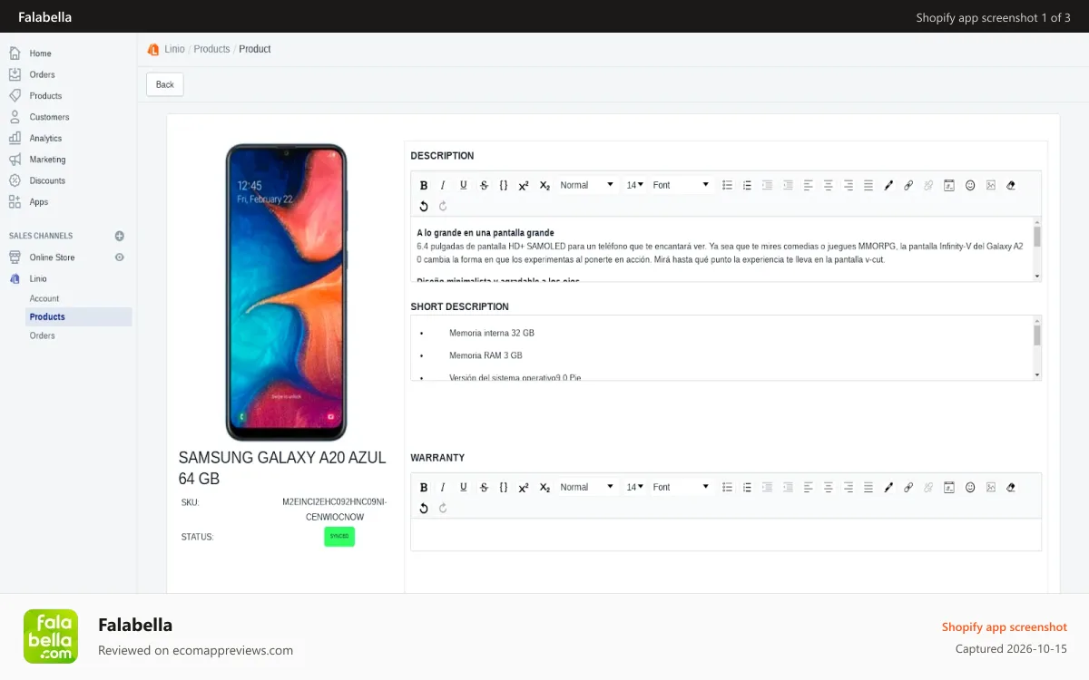Center align text in Warranty editor

point(829,487)
